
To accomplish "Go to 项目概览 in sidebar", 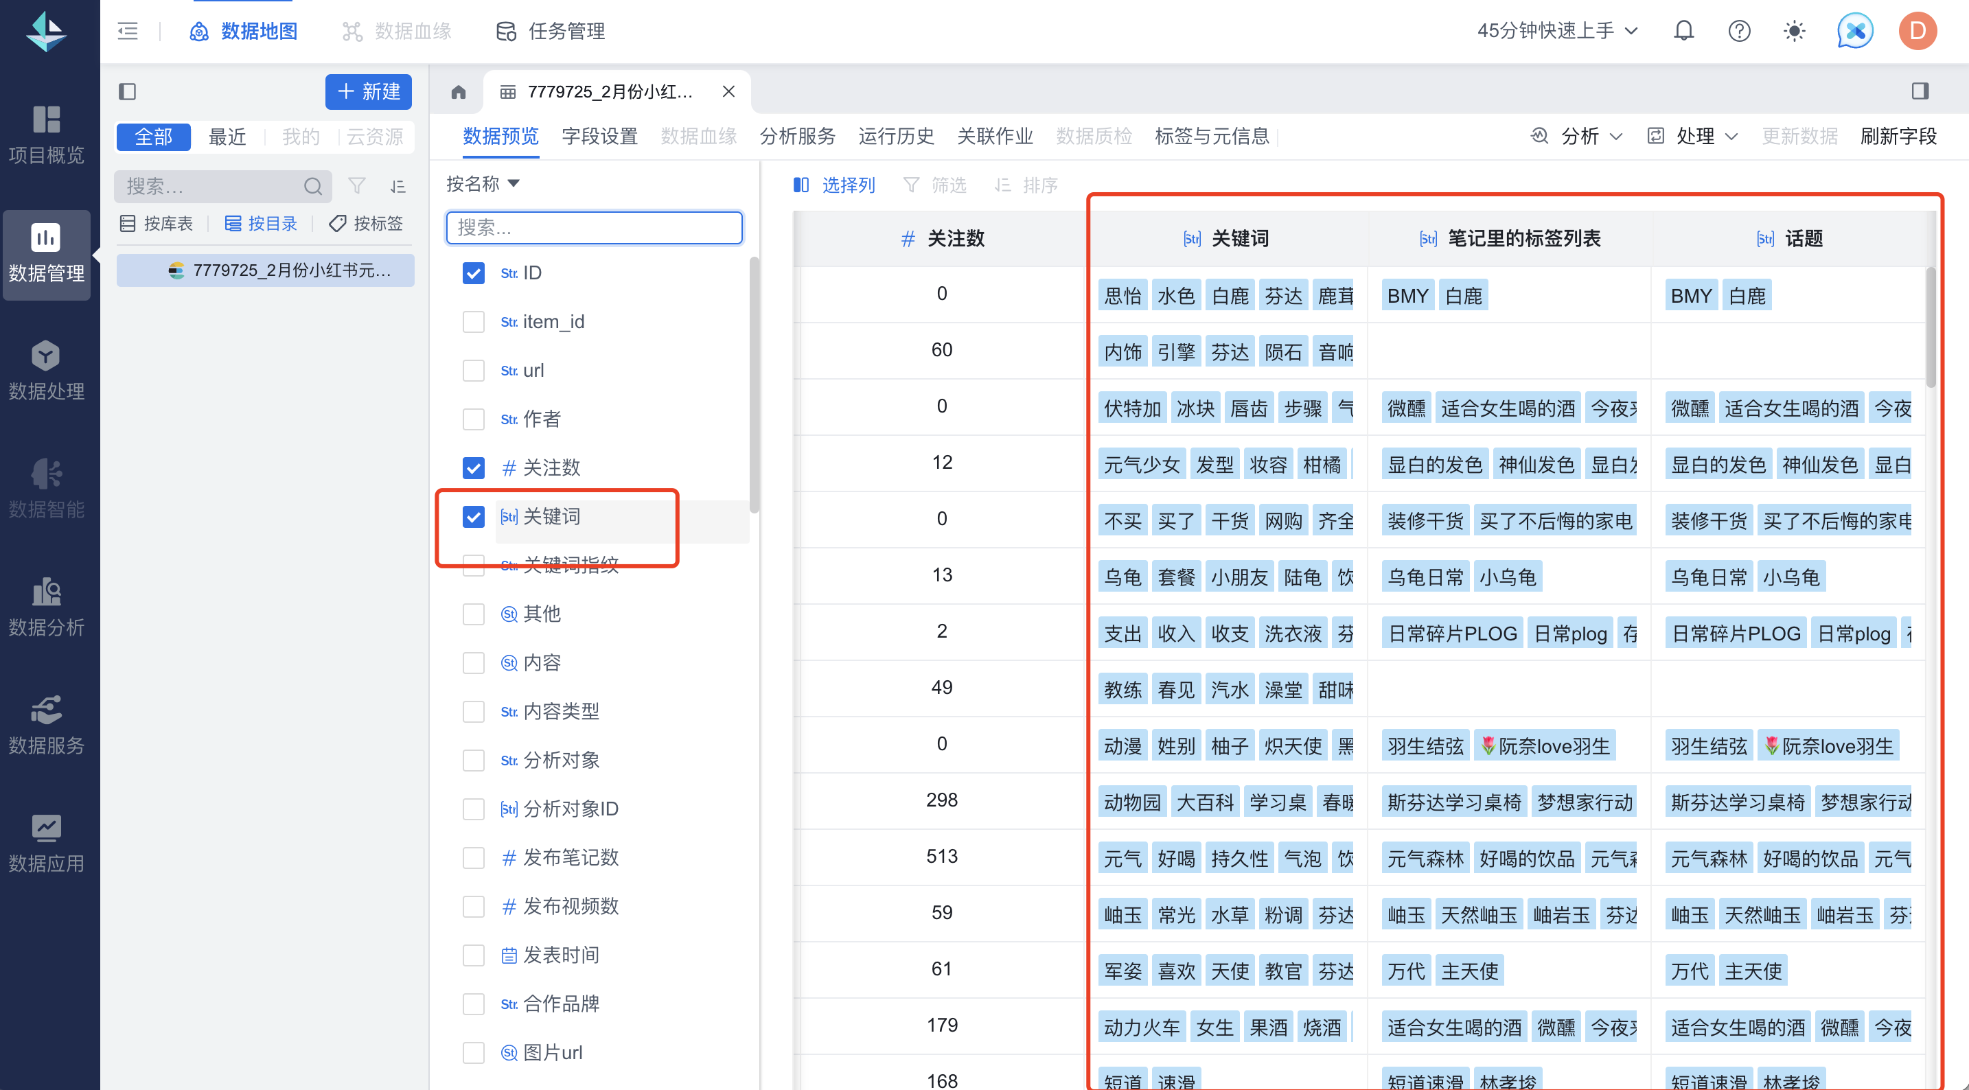I will [47, 135].
